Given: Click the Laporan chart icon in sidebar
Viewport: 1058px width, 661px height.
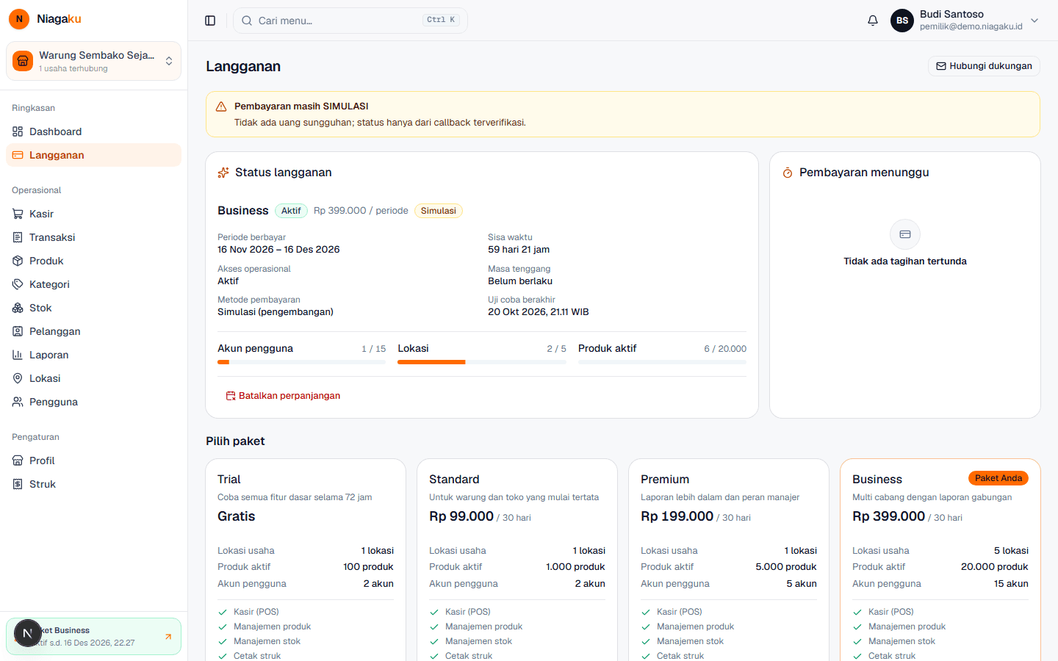Looking at the screenshot, I should [x=18, y=355].
